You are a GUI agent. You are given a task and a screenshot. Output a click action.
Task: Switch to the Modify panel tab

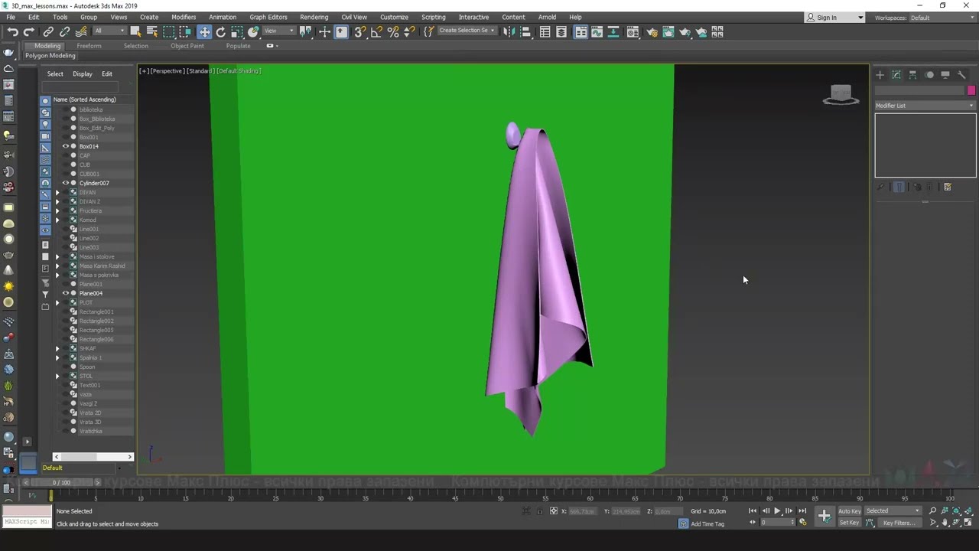pos(896,74)
